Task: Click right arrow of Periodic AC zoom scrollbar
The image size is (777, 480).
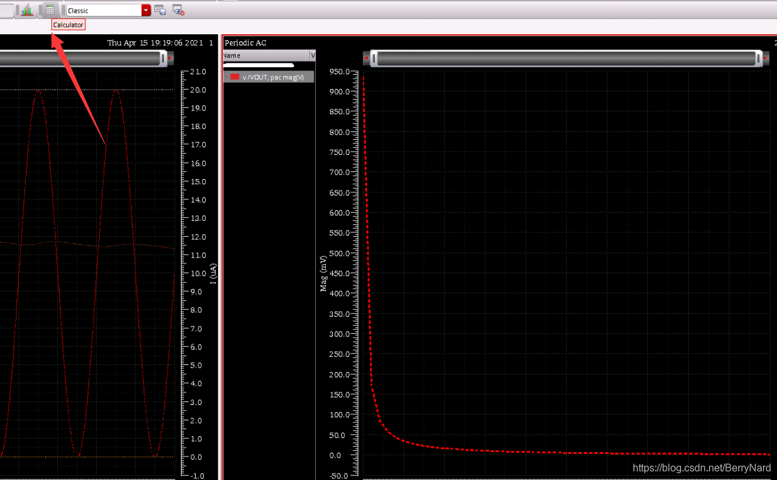Action: click(x=765, y=58)
